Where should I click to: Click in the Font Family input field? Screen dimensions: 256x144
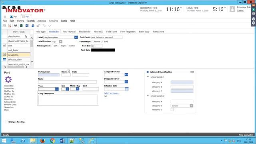pos(107,37)
